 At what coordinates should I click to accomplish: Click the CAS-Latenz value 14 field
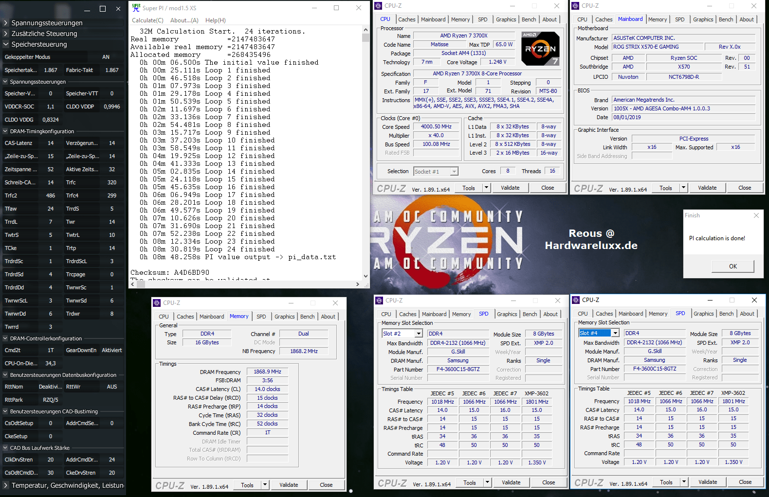click(x=51, y=143)
